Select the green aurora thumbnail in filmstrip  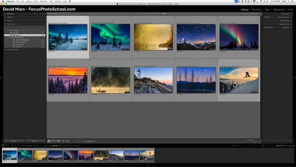[x=25, y=155]
